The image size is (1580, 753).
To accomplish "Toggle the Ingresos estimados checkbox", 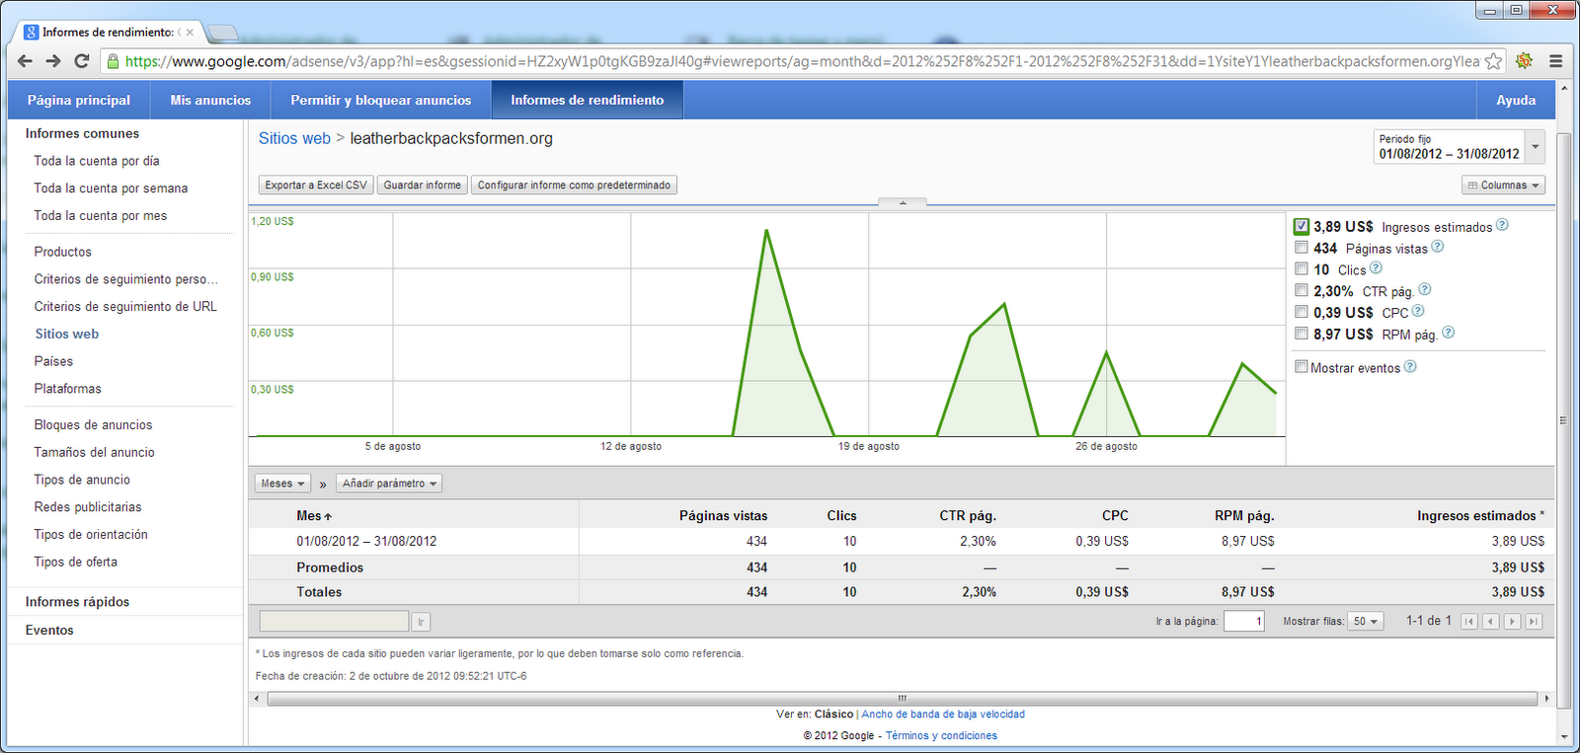I will tap(1302, 226).
